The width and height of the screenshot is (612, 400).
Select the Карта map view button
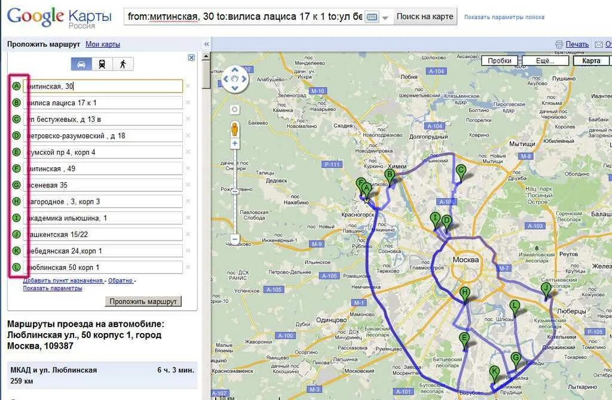pos(591,61)
